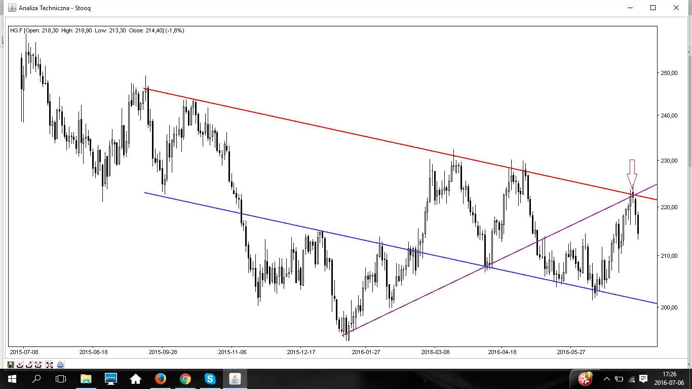This screenshot has width=692, height=389.
Task: Open the Wi-Fi network tray icon
Action: tap(632, 379)
